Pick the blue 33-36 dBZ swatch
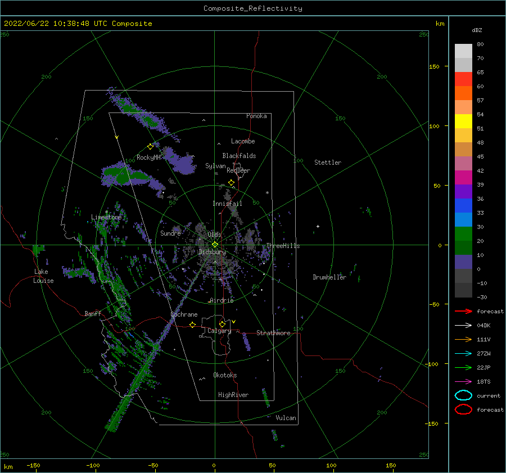Screen dimensions: 506x473 [463, 206]
